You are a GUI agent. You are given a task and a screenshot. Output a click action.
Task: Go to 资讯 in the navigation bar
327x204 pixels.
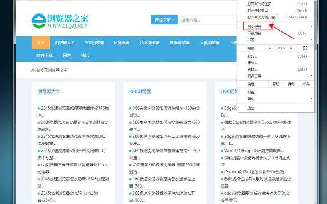click(85, 55)
